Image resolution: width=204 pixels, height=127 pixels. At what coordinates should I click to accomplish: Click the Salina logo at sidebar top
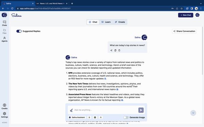coord(4,15)
